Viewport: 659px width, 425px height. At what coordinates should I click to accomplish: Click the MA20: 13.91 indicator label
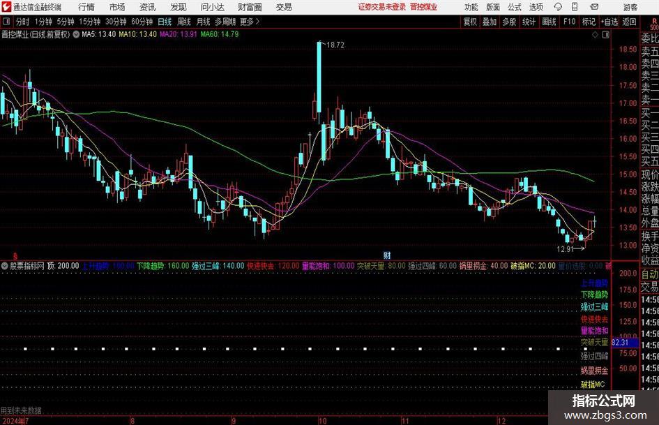(x=179, y=34)
